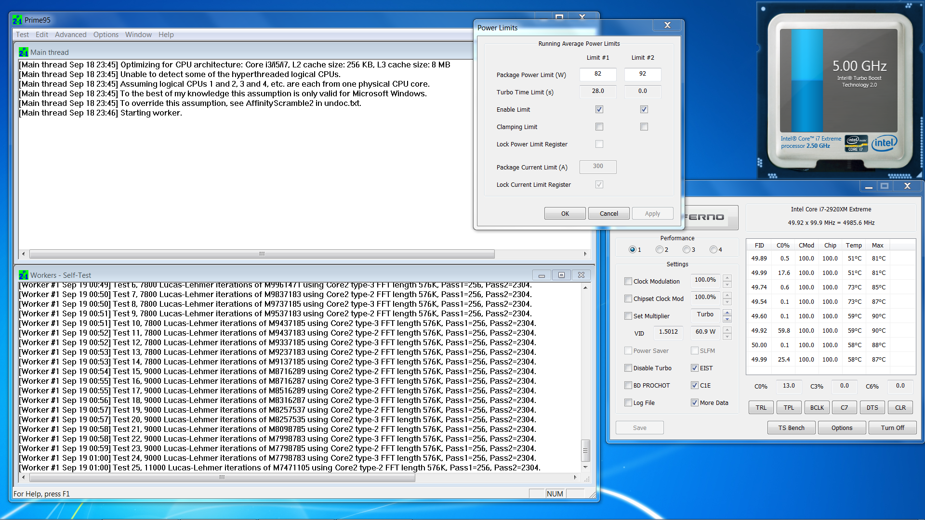The width and height of the screenshot is (925, 520).
Task: Enable Log File checkbox
Action: (x=628, y=403)
